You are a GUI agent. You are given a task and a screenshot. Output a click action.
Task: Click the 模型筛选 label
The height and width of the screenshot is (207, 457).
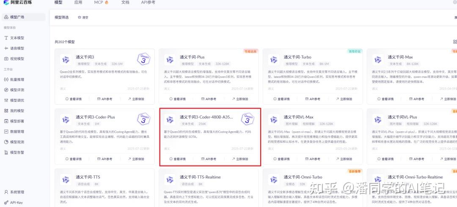coord(61,17)
